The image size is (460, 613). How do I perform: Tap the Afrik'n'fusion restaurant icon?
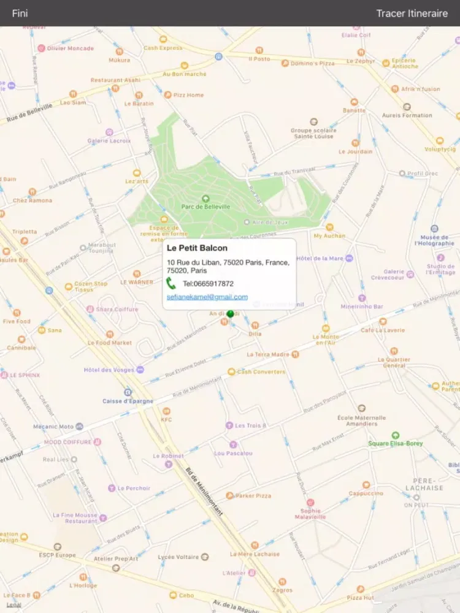[395, 89]
